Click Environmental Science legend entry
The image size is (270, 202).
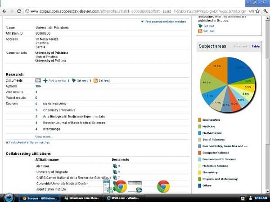220,159
